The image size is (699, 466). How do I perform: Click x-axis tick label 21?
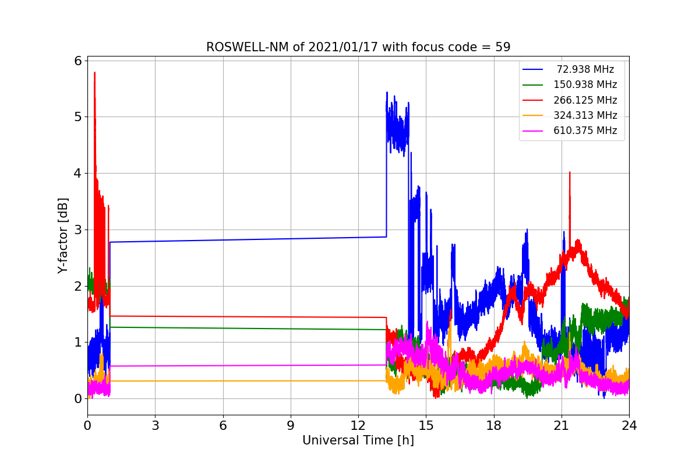[562, 426]
